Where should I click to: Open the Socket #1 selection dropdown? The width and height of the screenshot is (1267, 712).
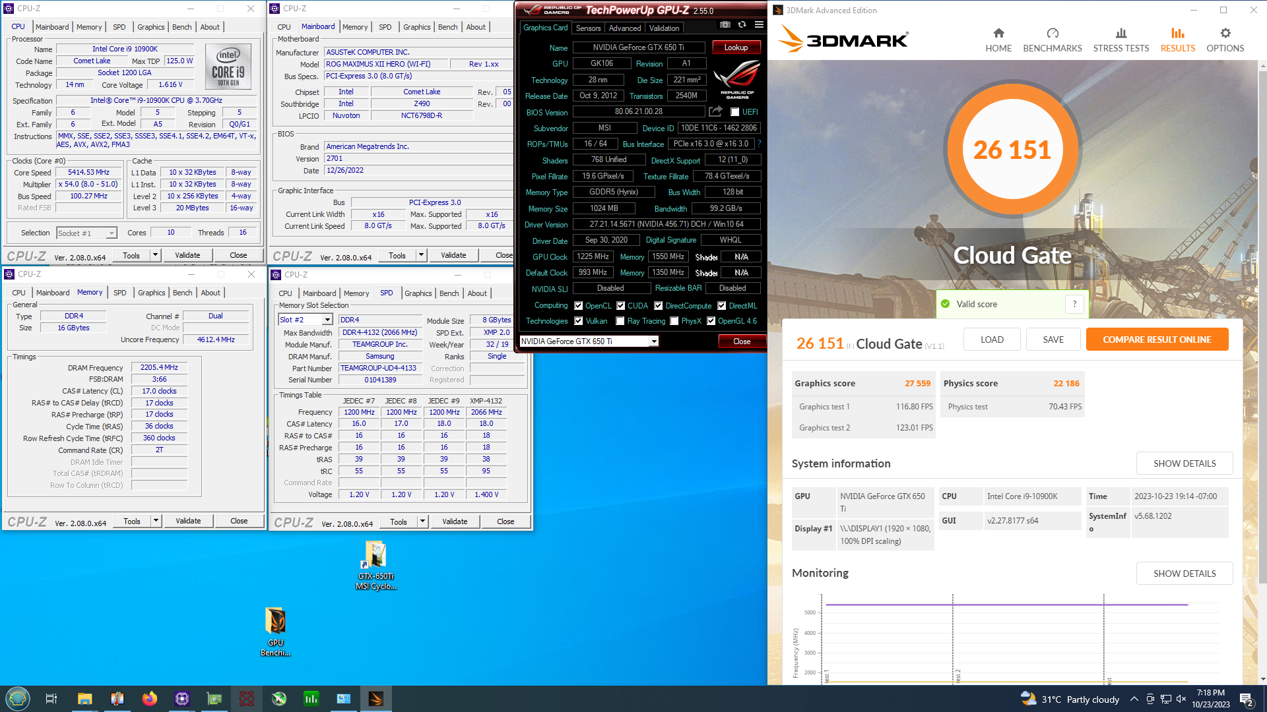coord(86,233)
